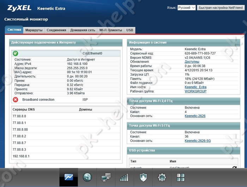The image size is (247, 187).
Task: Switch to the Домашняя сеть tab
Action: 83,30
